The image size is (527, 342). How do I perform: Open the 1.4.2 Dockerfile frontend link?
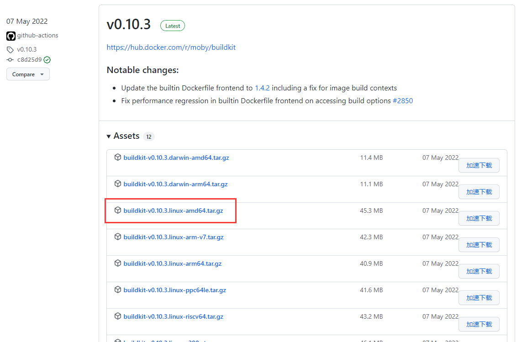(262, 88)
